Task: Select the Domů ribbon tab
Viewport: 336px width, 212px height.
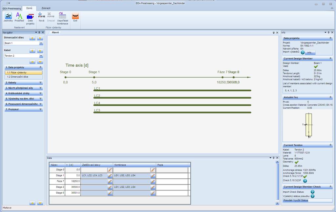Action: click(29, 8)
